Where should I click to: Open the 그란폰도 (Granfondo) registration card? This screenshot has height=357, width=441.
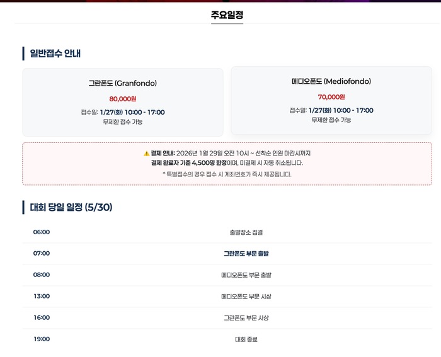point(123,103)
